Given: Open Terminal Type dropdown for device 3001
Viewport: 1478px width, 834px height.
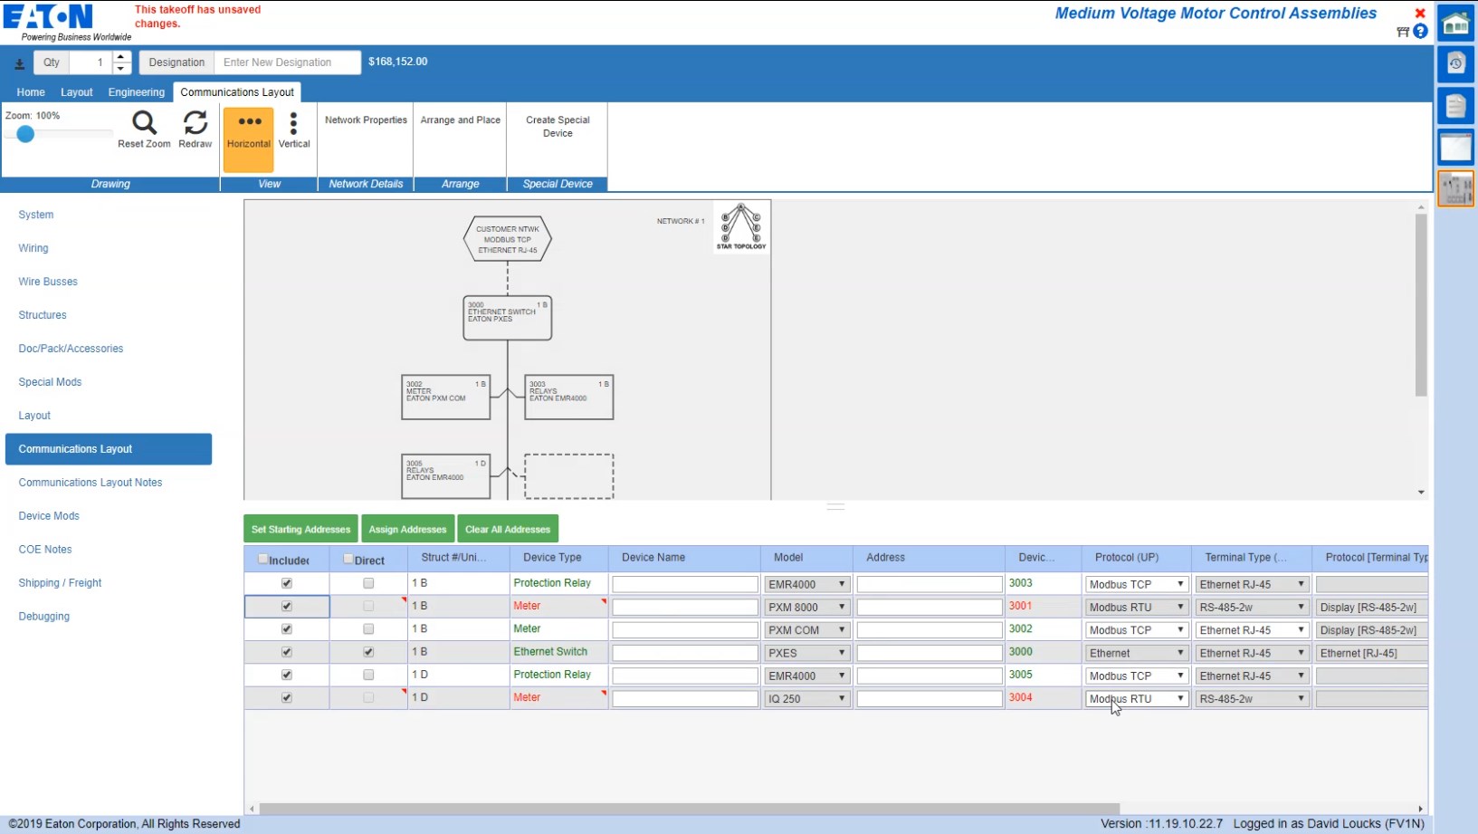Looking at the screenshot, I should pos(1252,607).
